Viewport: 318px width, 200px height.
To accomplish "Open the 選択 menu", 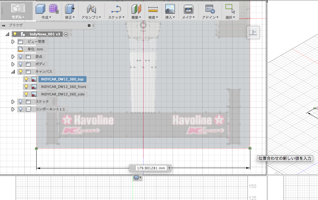I will pyautogui.click(x=230, y=18).
